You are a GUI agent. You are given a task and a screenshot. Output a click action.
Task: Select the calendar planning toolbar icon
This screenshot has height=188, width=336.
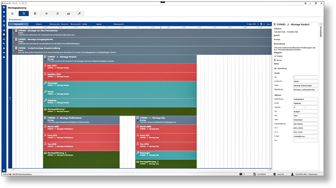coord(24,13)
